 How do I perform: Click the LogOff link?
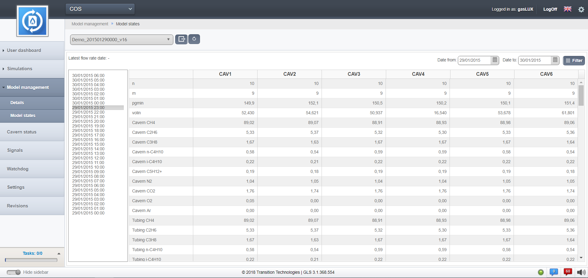click(x=550, y=9)
